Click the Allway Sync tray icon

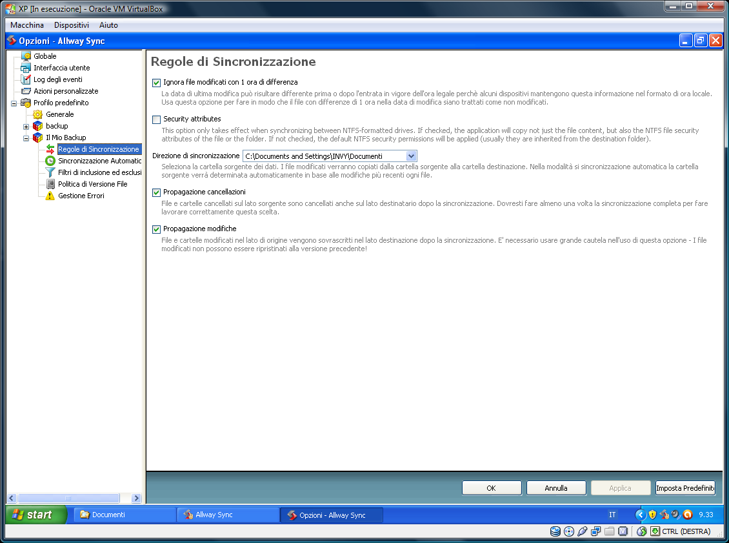pyautogui.click(x=665, y=515)
